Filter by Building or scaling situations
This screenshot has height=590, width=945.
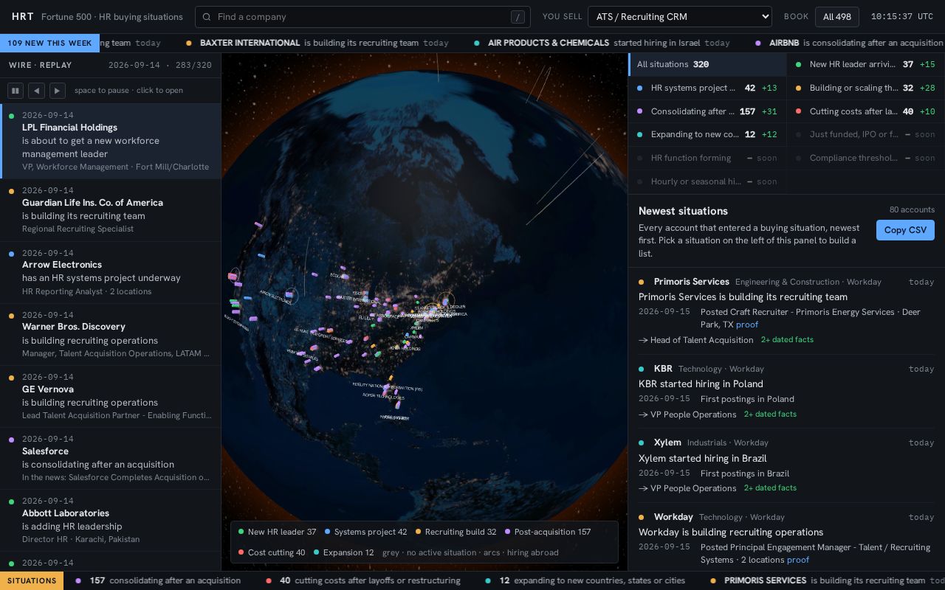[866, 88]
